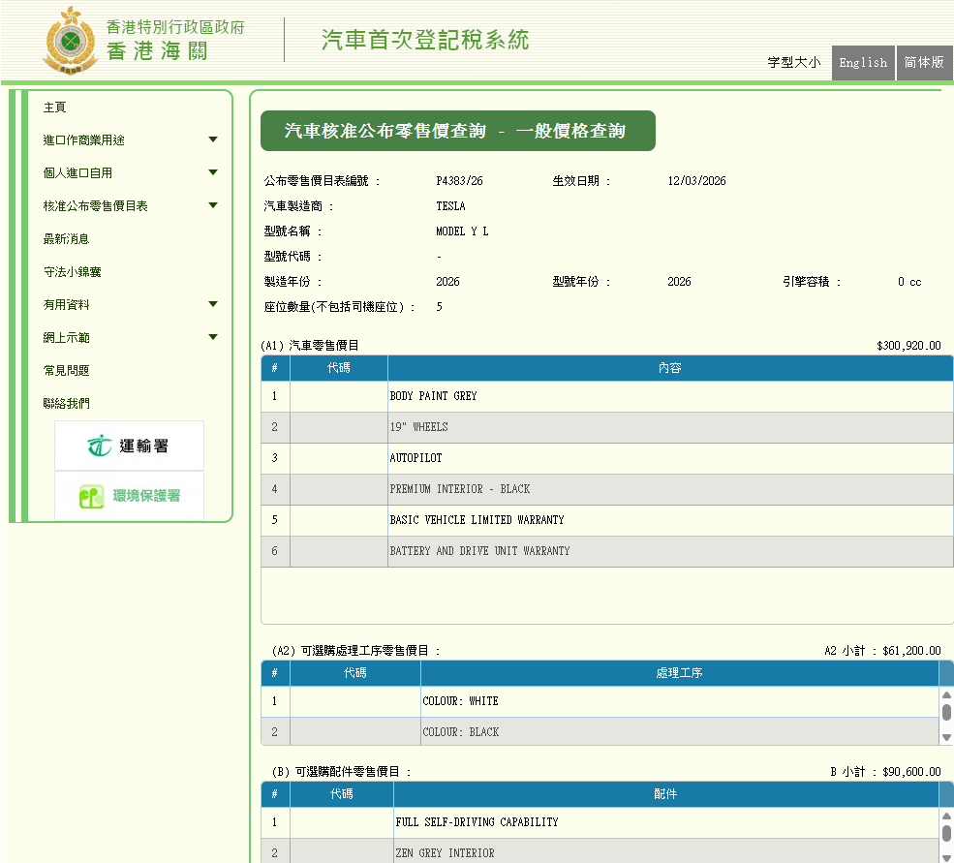954x863 pixels.
Task: Select the COLOUR: WHITE row
Action: click(x=600, y=701)
